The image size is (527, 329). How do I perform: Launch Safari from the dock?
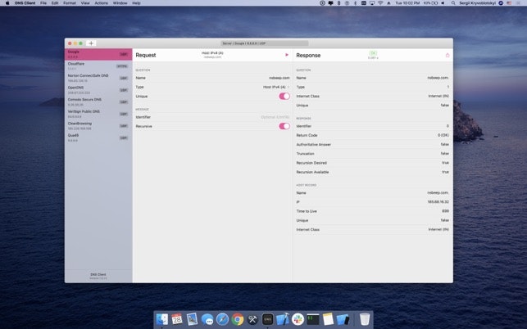pyautogui.click(x=222, y=319)
